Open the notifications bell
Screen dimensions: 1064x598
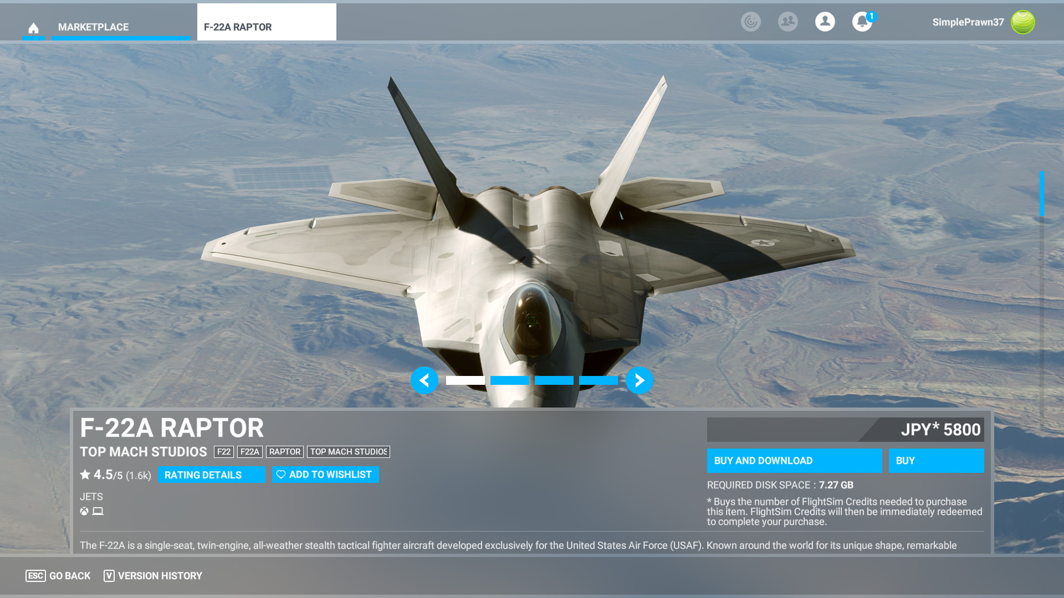tap(862, 22)
